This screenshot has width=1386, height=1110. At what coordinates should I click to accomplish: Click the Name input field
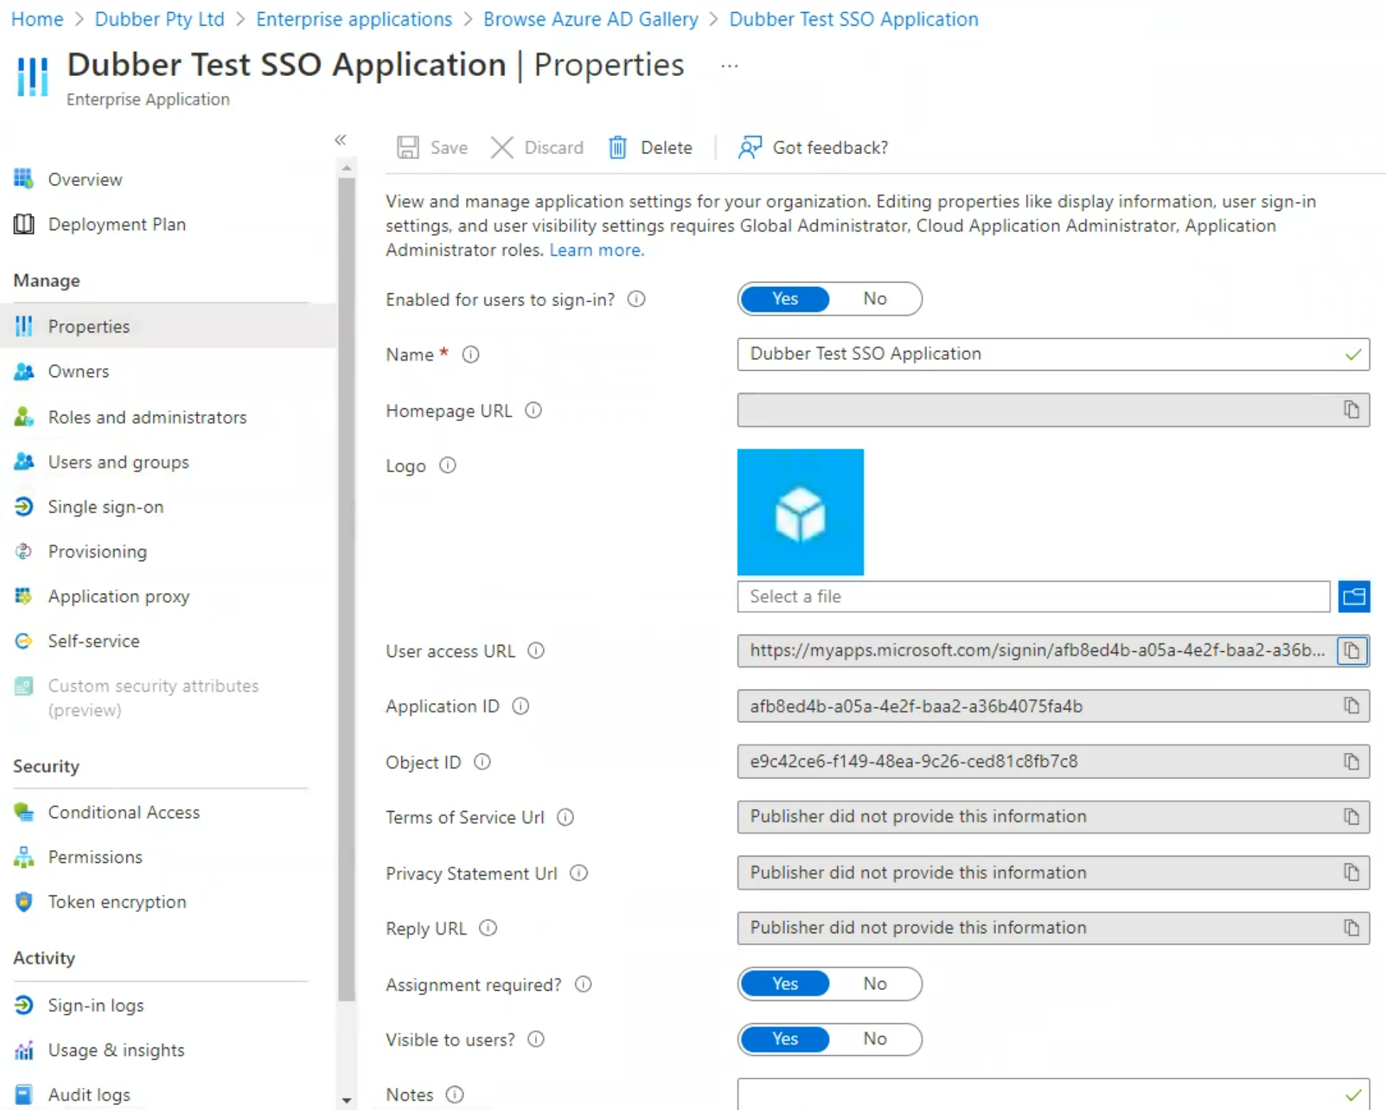coord(1054,354)
